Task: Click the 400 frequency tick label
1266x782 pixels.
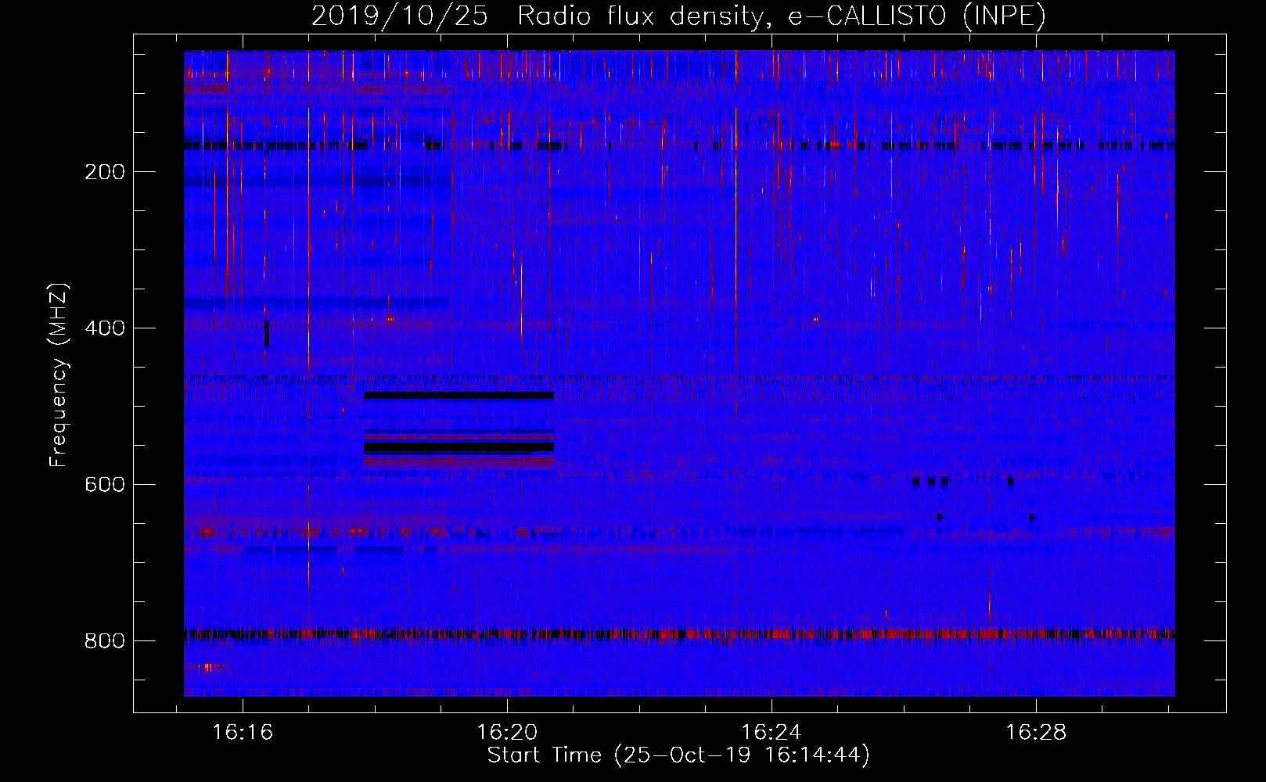Action: pos(105,328)
